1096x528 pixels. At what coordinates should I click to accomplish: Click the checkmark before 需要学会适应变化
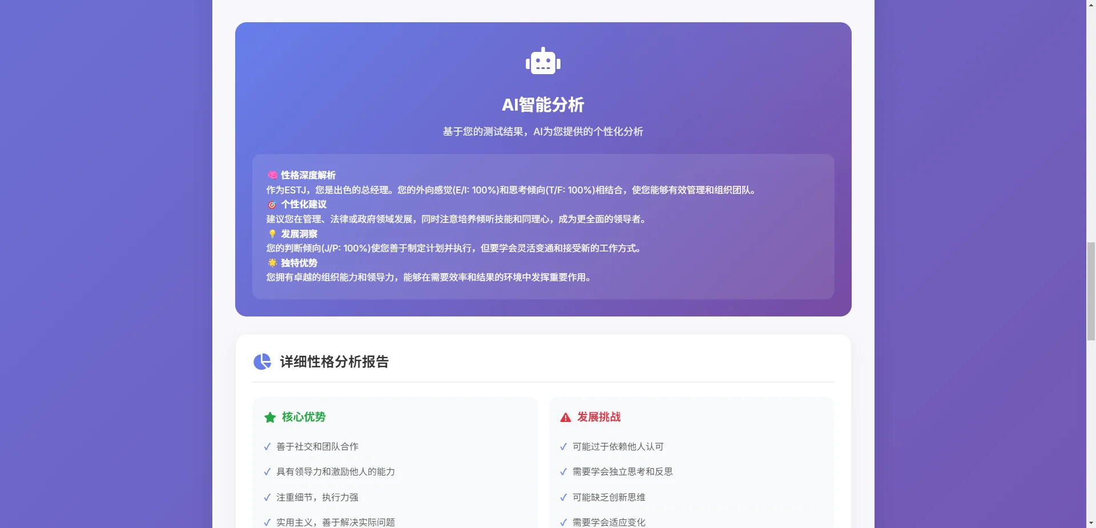click(563, 523)
